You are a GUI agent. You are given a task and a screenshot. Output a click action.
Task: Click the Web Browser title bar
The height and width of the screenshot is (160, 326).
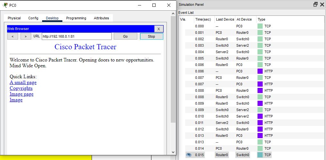pyautogui.click(x=81, y=29)
